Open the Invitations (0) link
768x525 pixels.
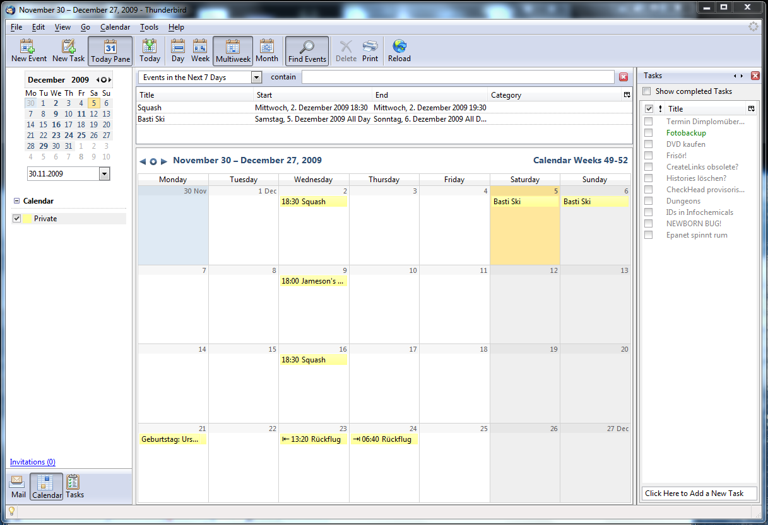point(33,462)
